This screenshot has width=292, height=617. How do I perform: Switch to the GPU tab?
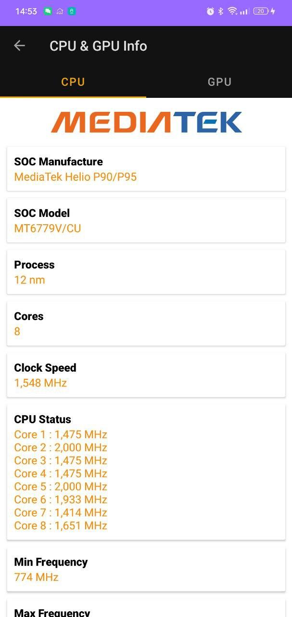219,82
